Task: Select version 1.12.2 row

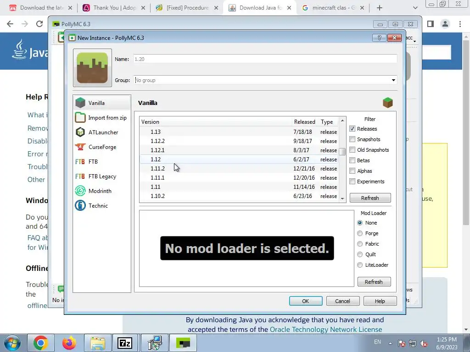Action: point(239,141)
